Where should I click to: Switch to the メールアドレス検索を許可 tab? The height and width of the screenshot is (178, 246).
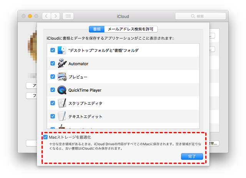[x=131, y=29]
